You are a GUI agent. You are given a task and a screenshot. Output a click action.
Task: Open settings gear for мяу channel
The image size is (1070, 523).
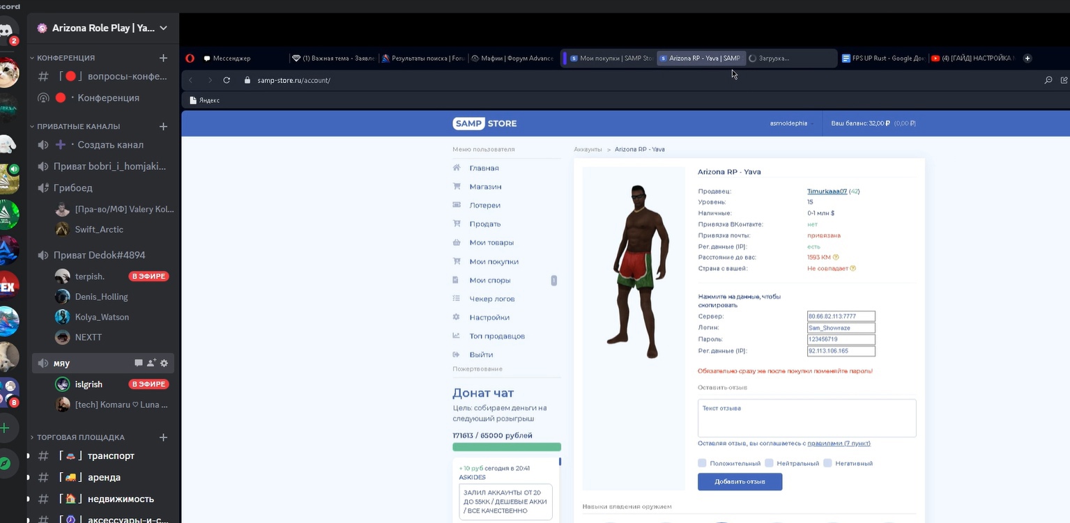(164, 363)
